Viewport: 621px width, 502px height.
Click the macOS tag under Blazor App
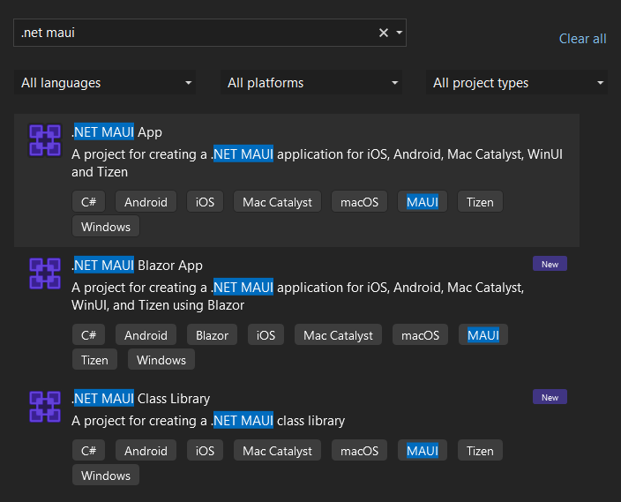click(x=420, y=335)
